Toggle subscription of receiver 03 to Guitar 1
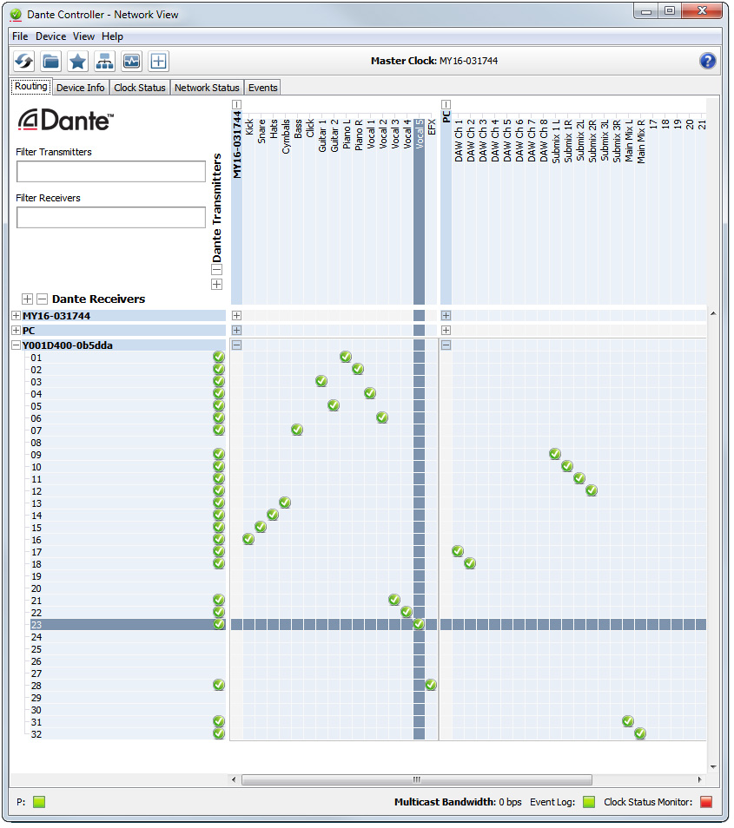 point(321,382)
